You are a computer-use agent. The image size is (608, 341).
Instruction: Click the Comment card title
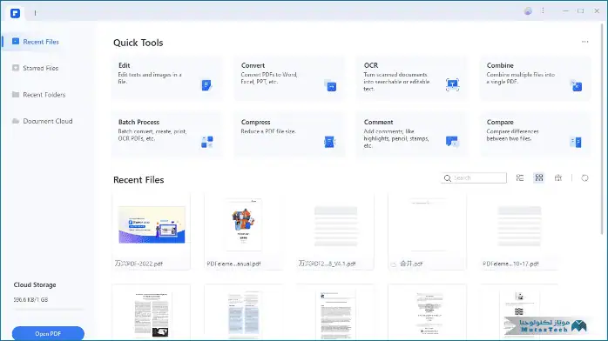pyautogui.click(x=378, y=122)
